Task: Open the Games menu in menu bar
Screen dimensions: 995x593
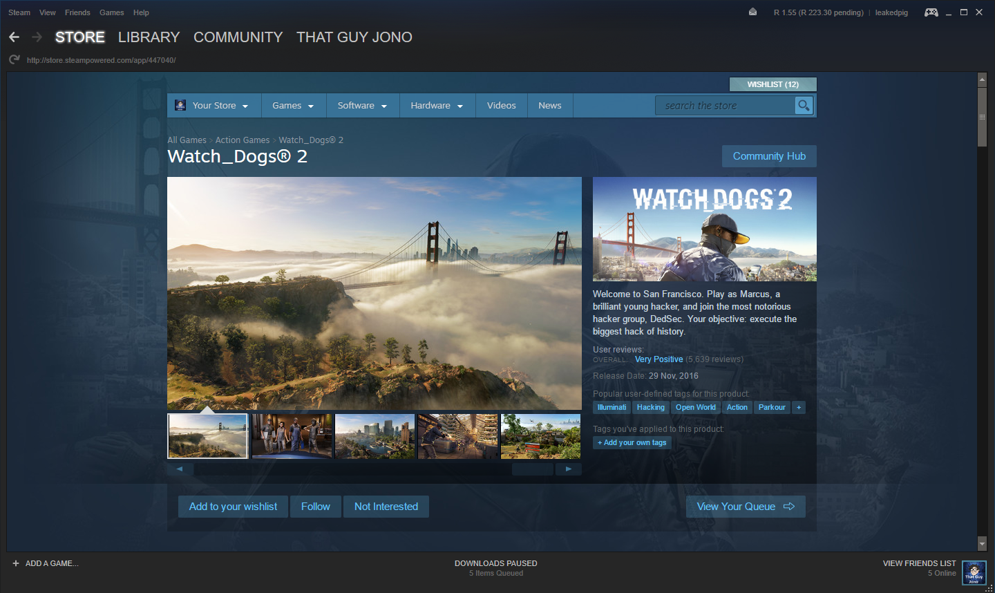Action: click(x=112, y=12)
